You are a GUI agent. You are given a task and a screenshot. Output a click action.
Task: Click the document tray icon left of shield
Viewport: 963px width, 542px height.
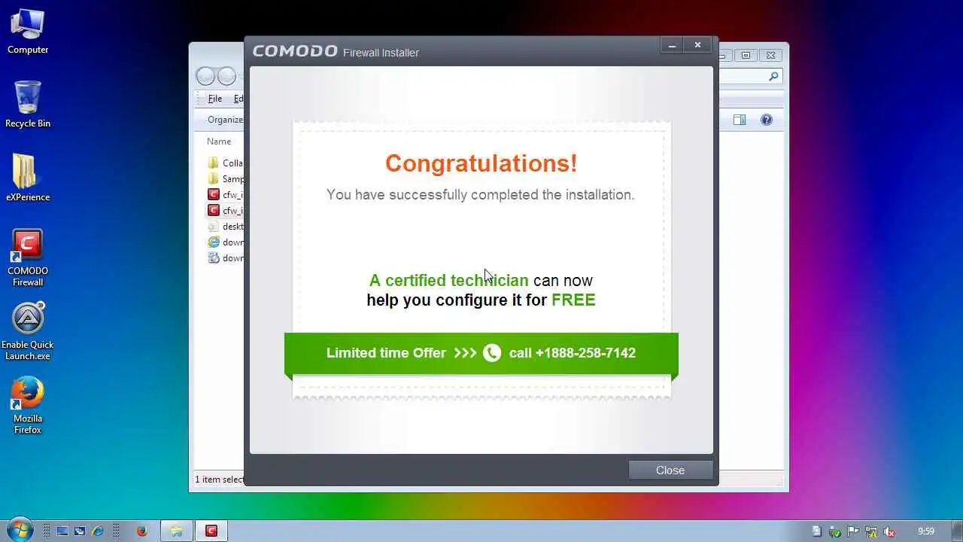pos(817,531)
